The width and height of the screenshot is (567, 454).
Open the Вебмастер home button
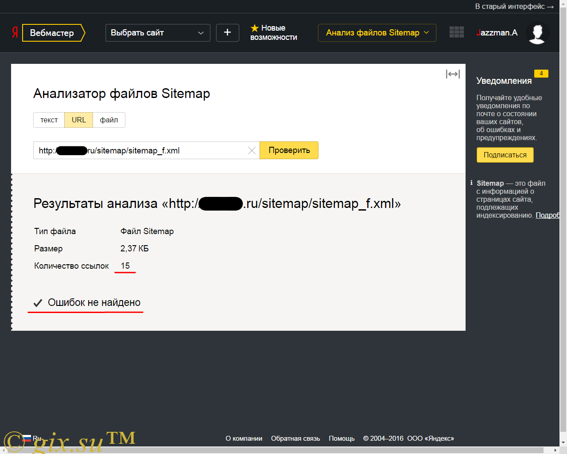pyautogui.click(x=53, y=33)
